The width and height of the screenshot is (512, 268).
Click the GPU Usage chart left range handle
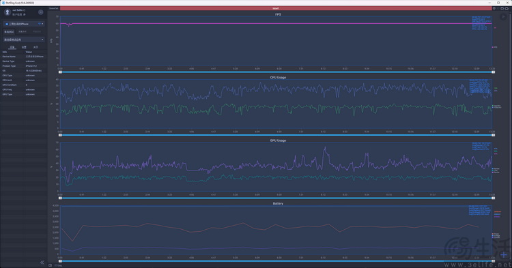point(60,198)
